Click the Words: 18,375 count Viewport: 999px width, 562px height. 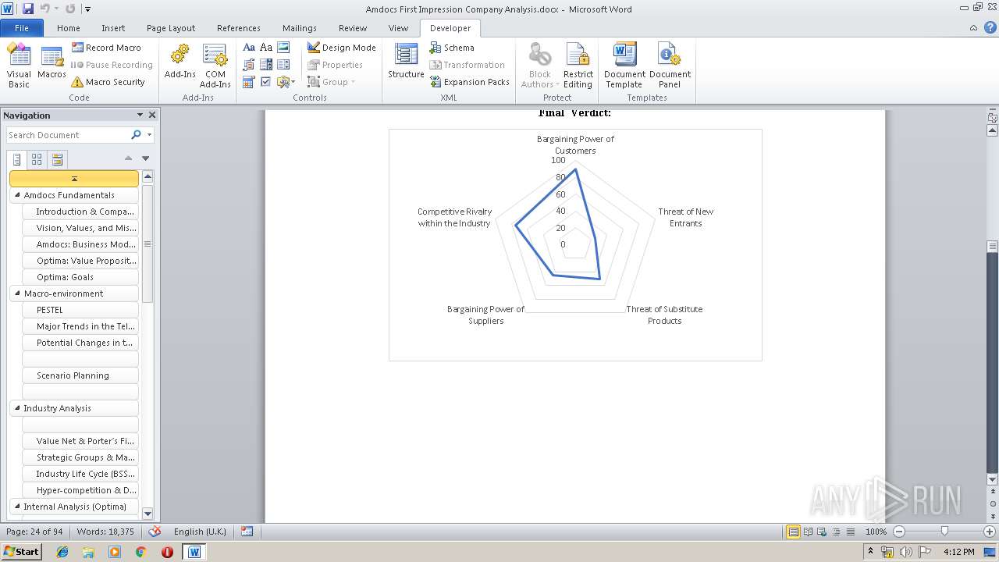point(105,532)
